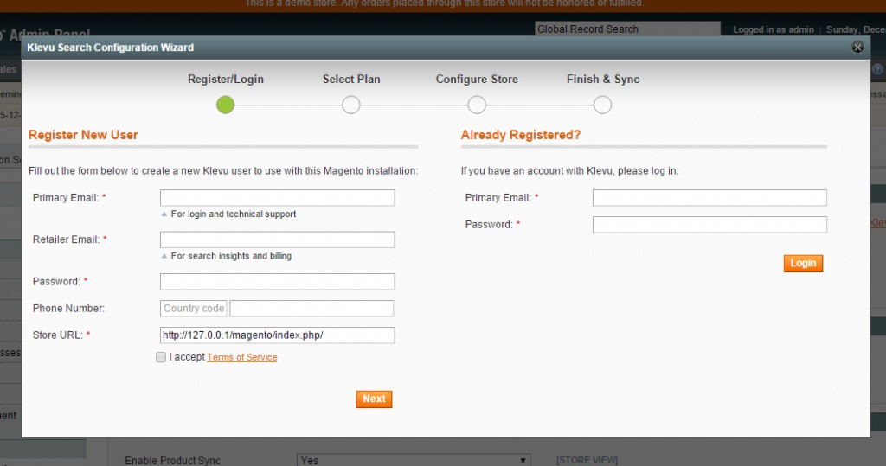Click the Country code phone field
This screenshot has width=886, height=466.
point(194,309)
